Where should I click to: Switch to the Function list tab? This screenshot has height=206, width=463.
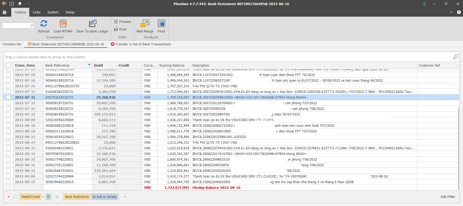pos(12,44)
